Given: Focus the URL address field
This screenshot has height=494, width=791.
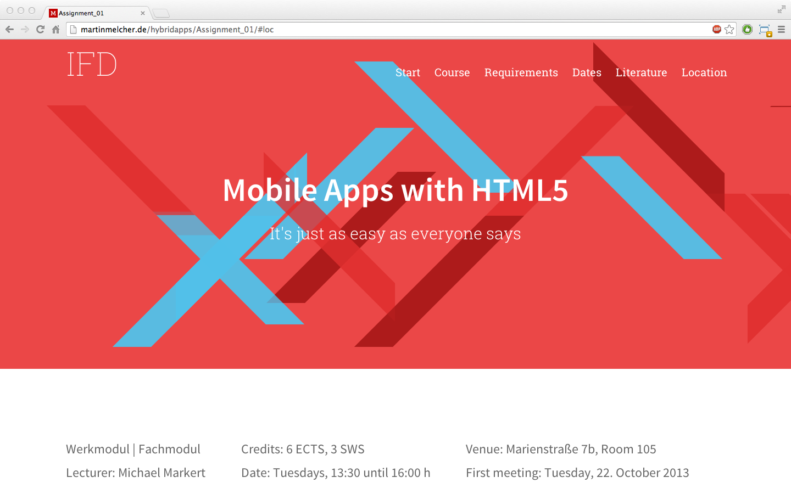Looking at the screenshot, I should 385,30.
